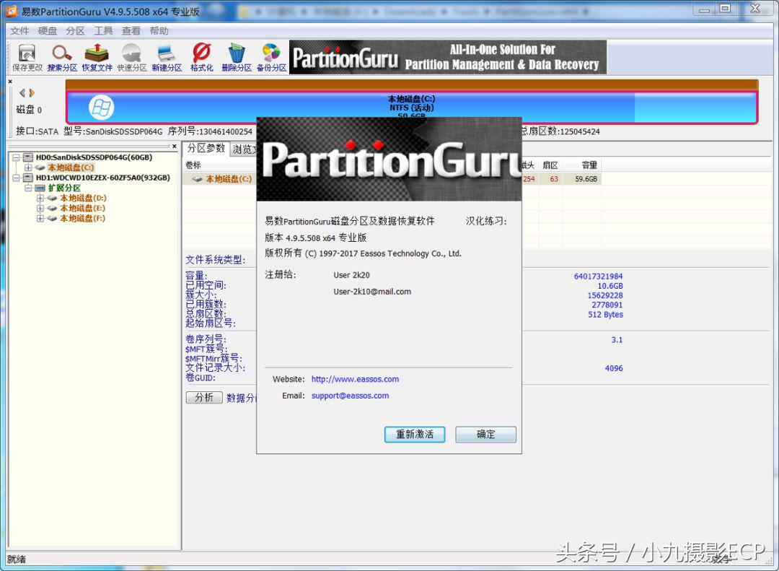This screenshot has width=779, height=571.
Task: Select 本地磁盘(F:) tree item
Action: coord(83,218)
